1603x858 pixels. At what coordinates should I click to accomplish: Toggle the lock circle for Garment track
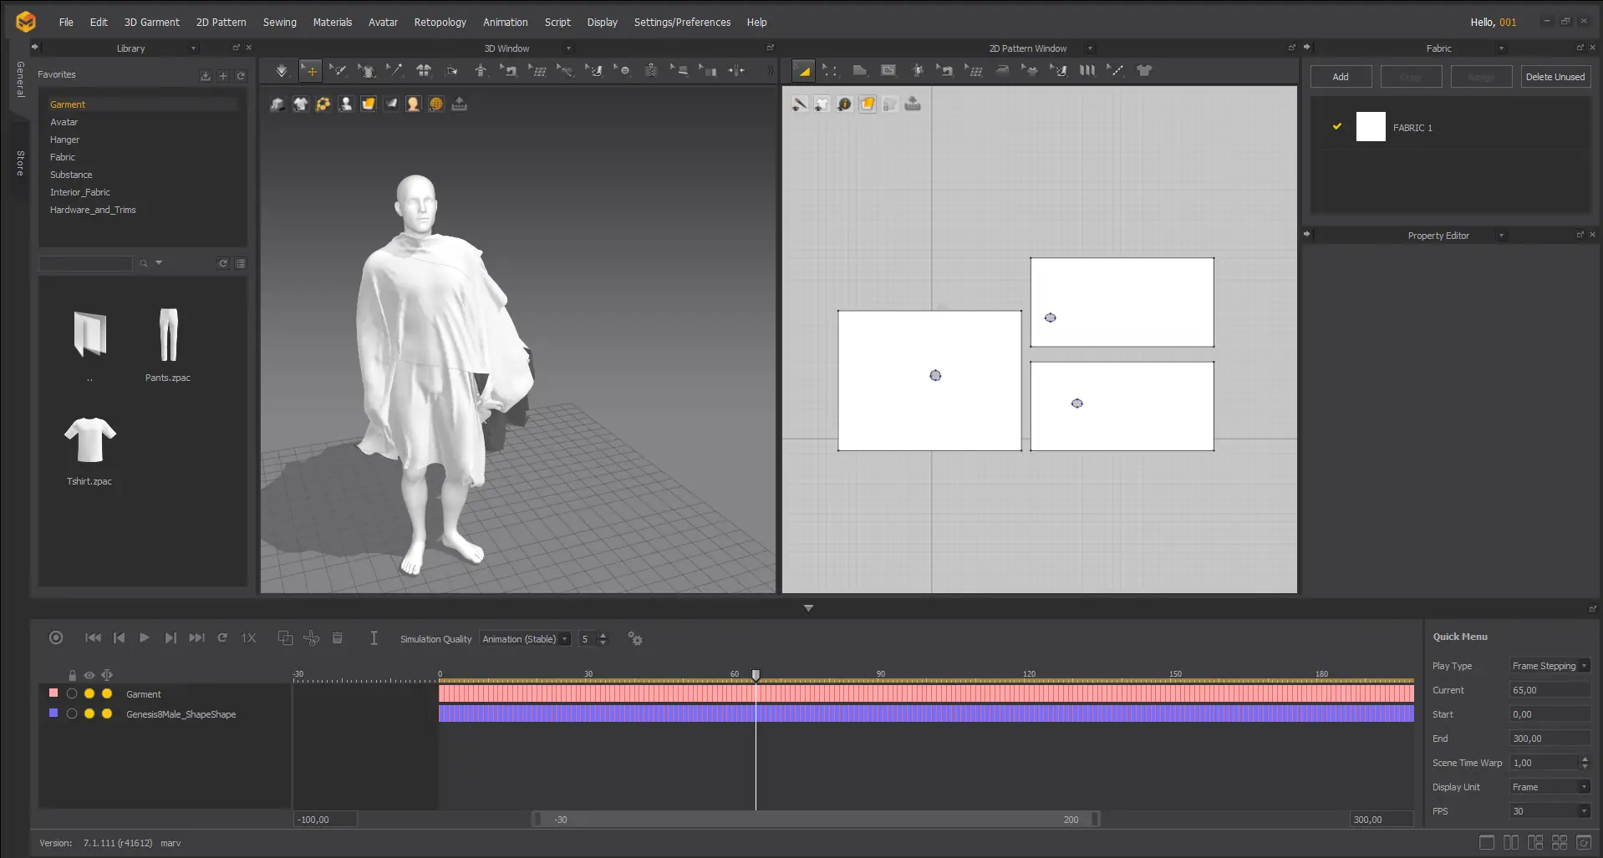(x=72, y=693)
